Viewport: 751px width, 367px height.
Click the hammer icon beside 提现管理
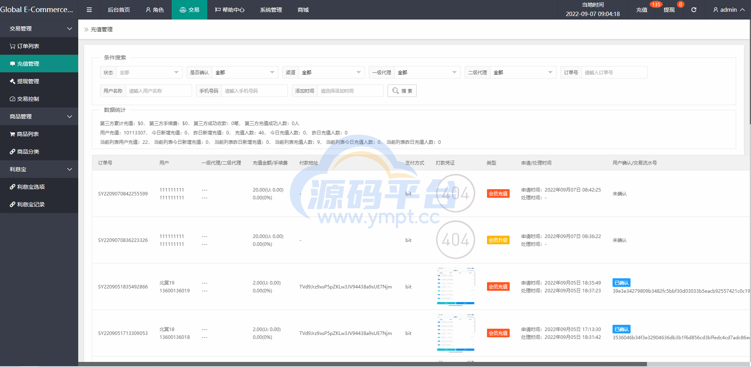13,81
